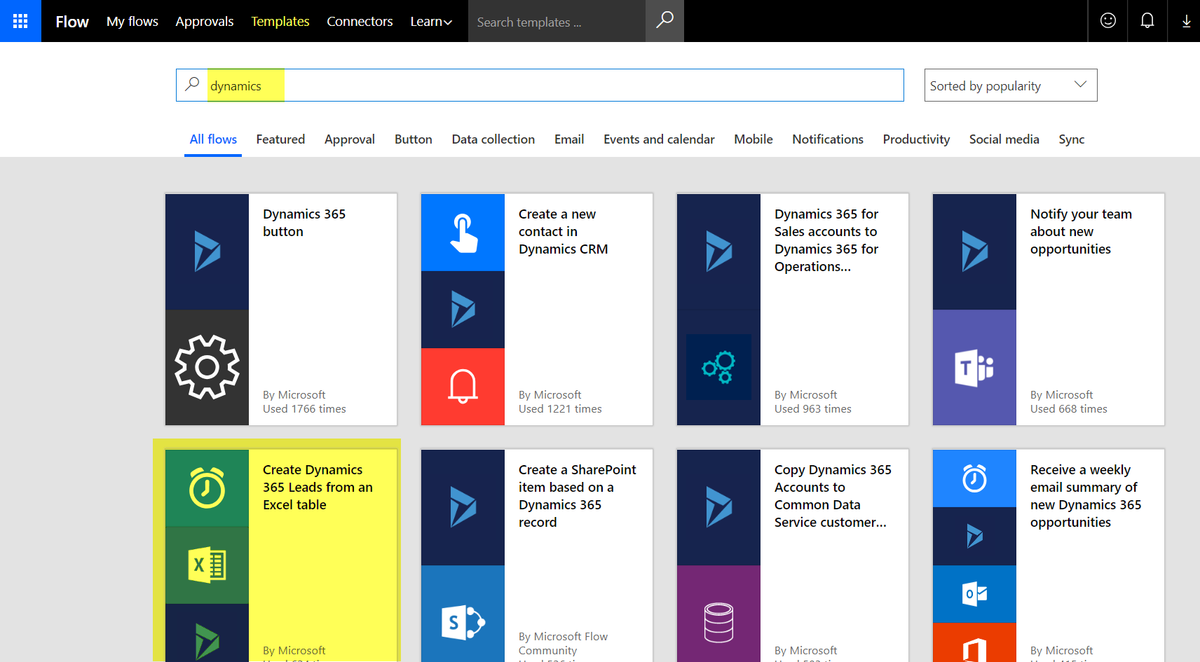Open the Dynamics 365 button template title
1200x662 pixels.
pyautogui.click(x=304, y=223)
